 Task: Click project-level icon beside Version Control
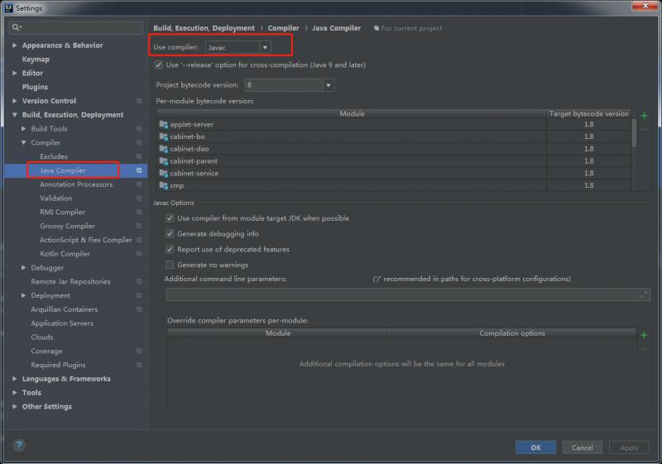[x=139, y=101]
